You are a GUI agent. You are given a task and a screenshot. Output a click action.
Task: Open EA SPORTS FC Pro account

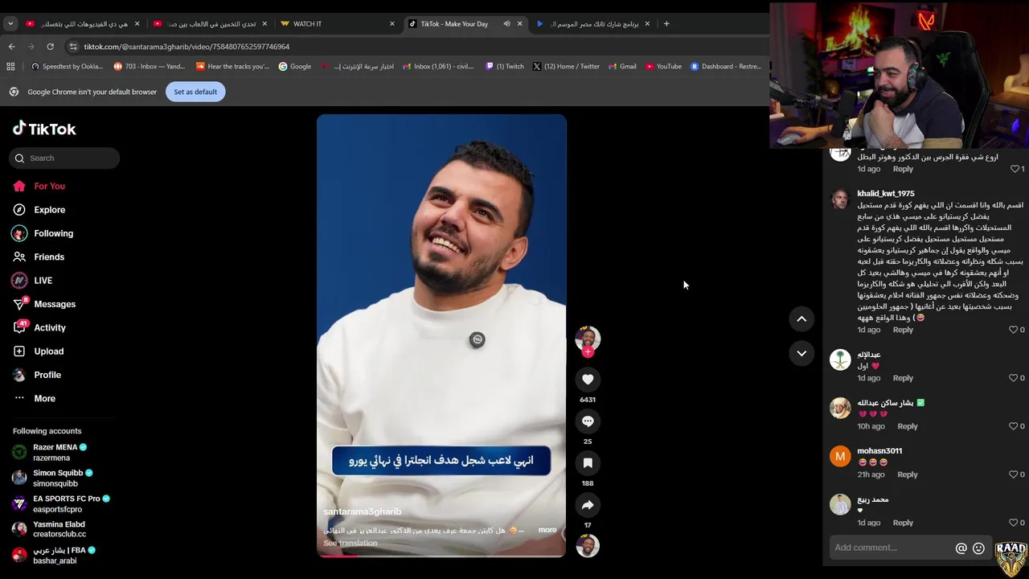coord(60,503)
